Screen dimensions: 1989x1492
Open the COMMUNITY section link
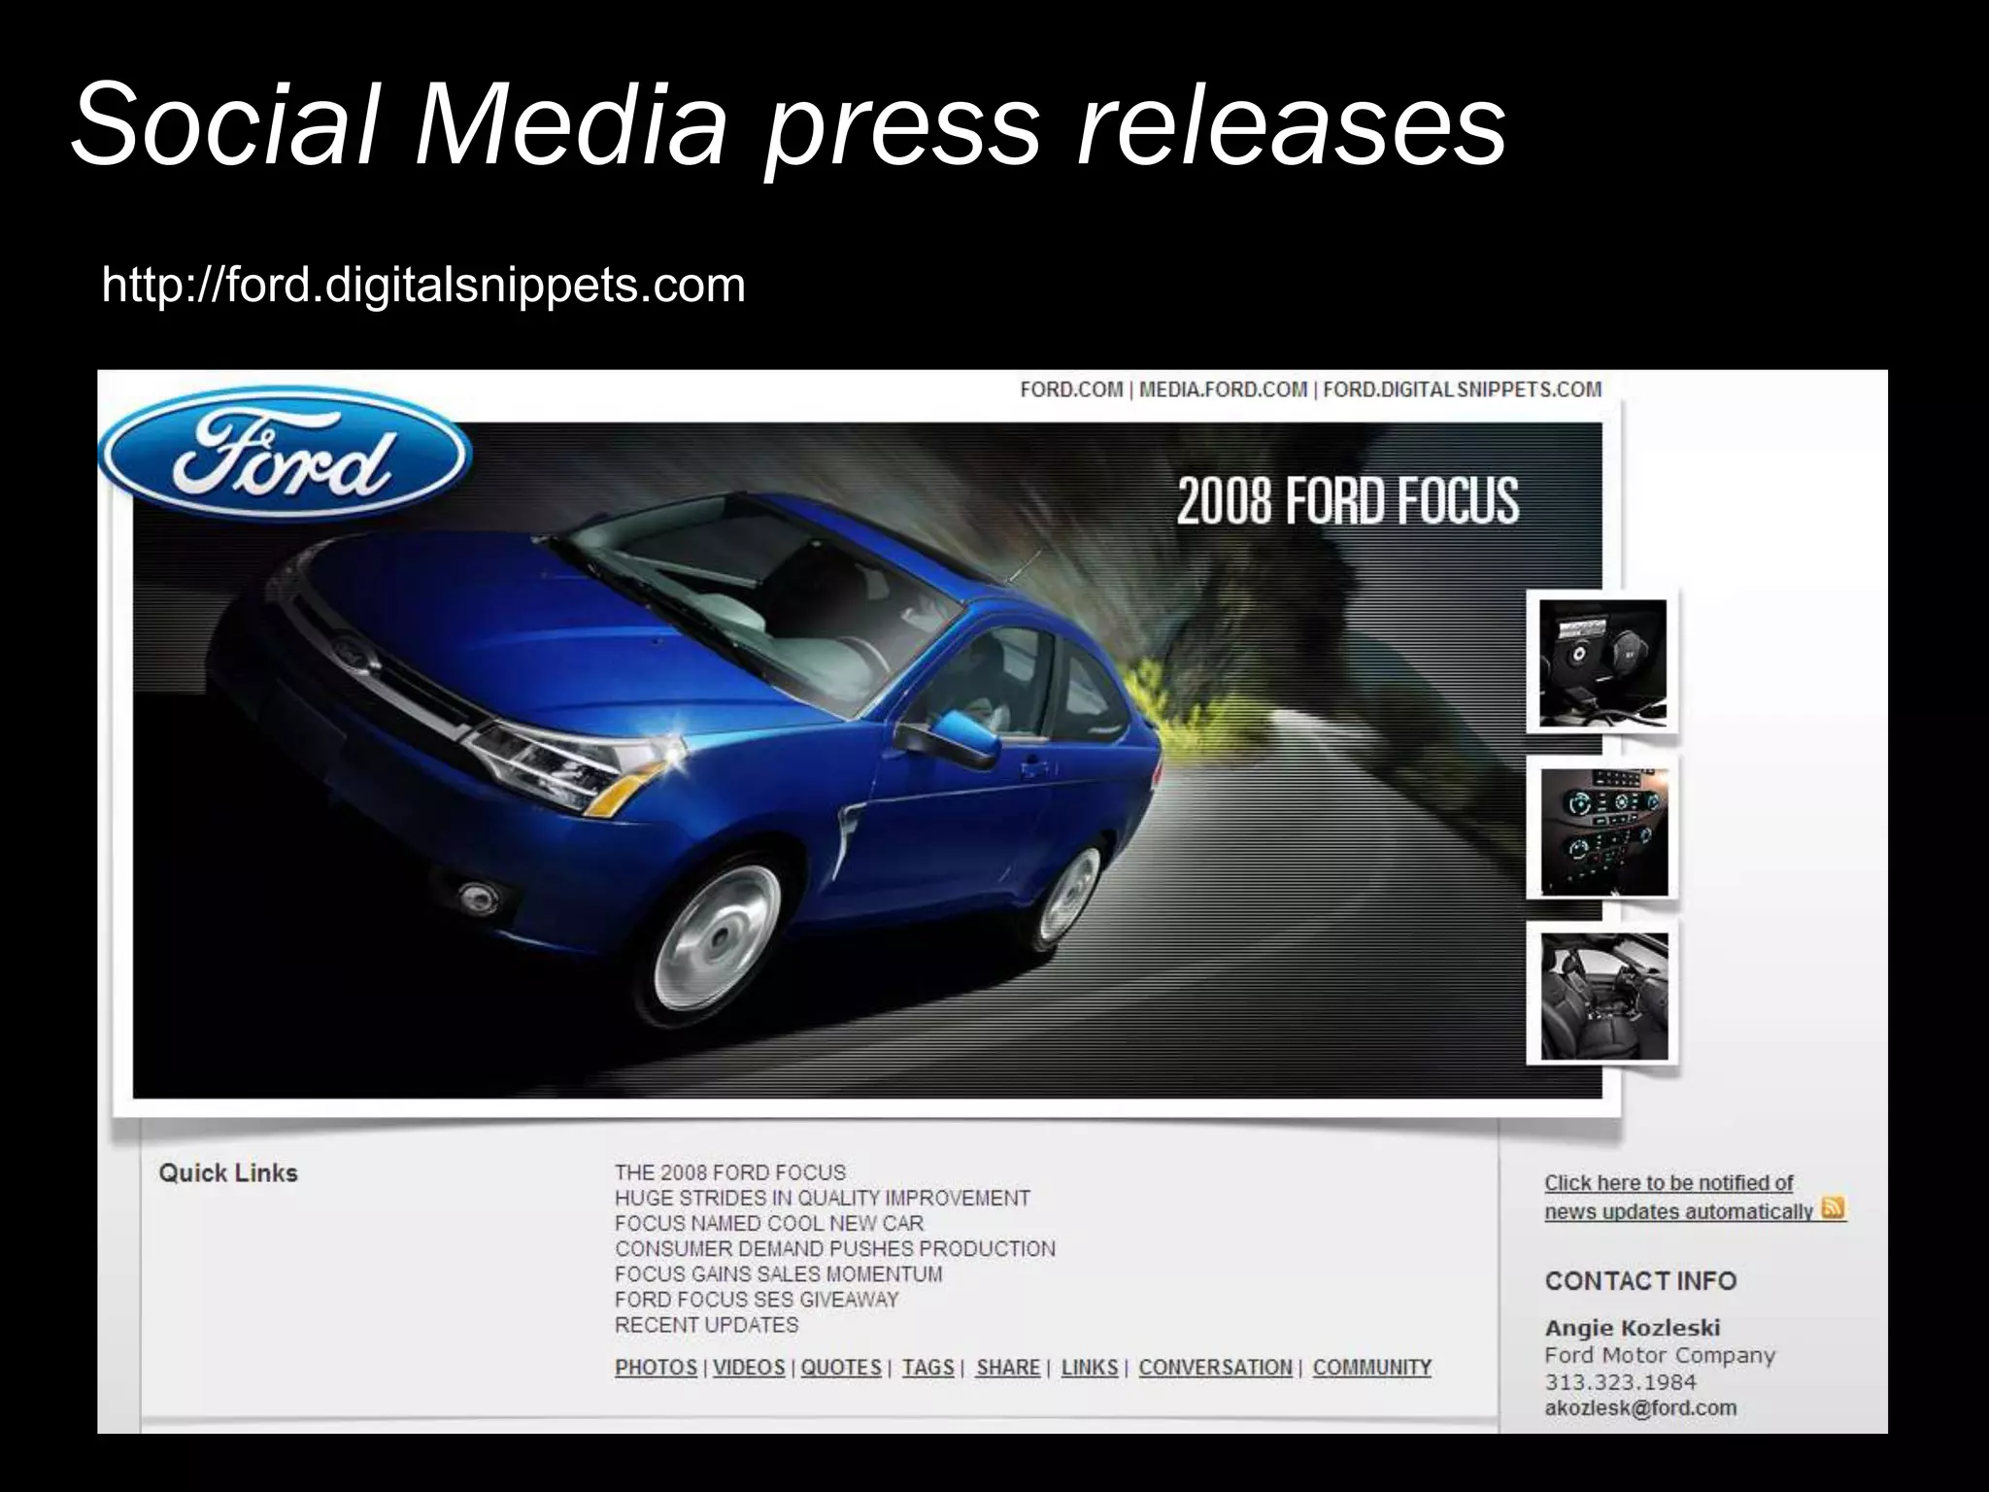point(1371,1368)
